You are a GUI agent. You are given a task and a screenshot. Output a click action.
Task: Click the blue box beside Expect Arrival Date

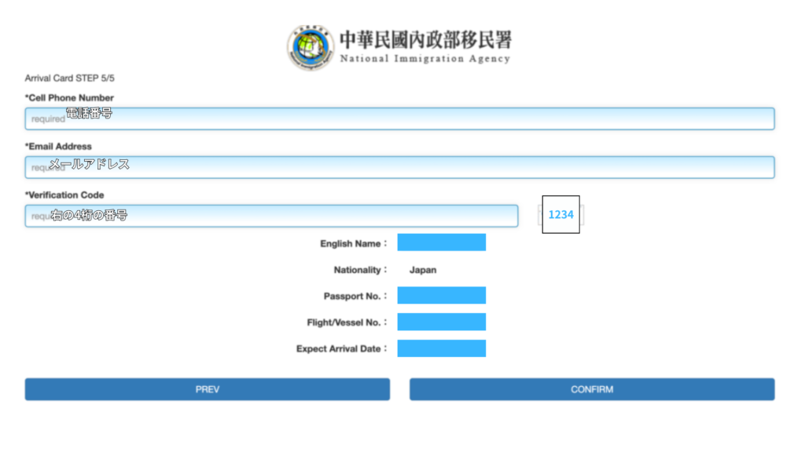click(x=441, y=348)
